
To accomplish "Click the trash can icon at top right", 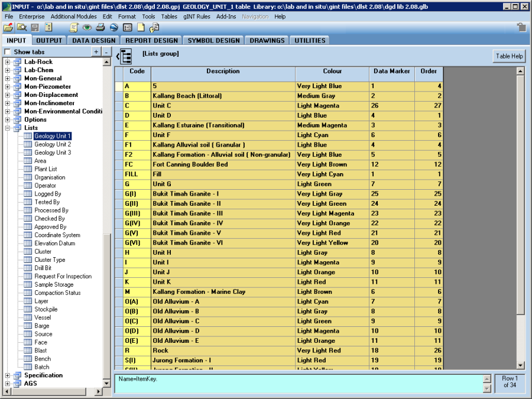I will click(521, 27).
